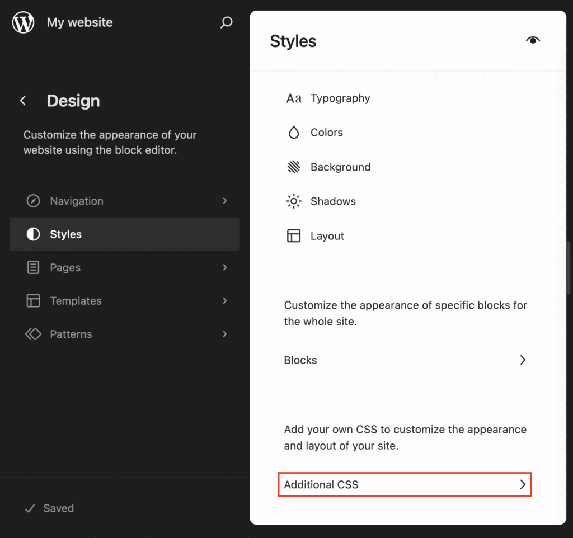The width and height of the screenshot is (573, 538).
Task: Click the Templates grid icon in sidebar
Action: 32,301
